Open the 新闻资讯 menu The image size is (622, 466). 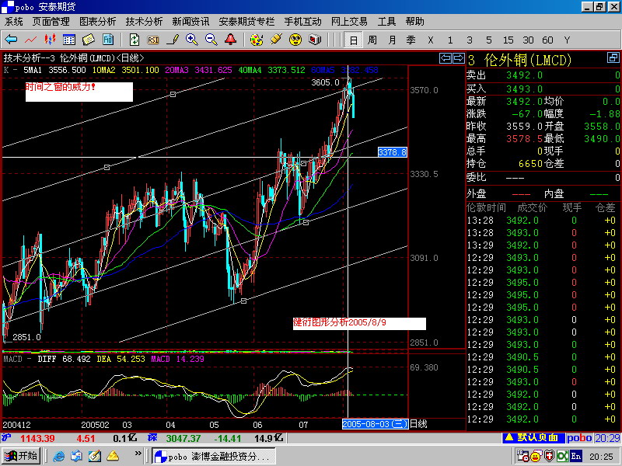pos(190,22)
